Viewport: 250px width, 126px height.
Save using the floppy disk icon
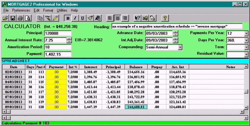click(13, 18)
